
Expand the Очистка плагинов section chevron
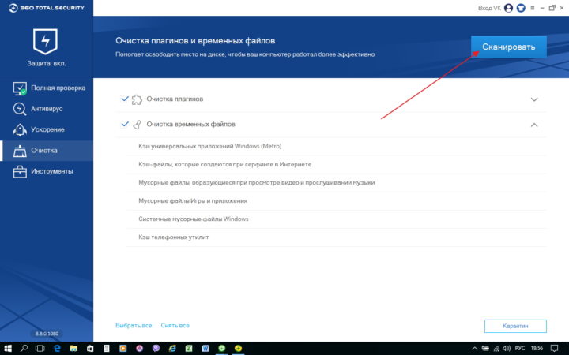click(534, 99)
